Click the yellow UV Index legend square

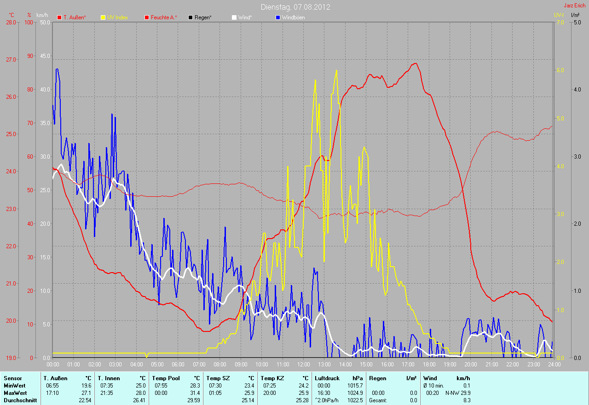tap(103, 17)
